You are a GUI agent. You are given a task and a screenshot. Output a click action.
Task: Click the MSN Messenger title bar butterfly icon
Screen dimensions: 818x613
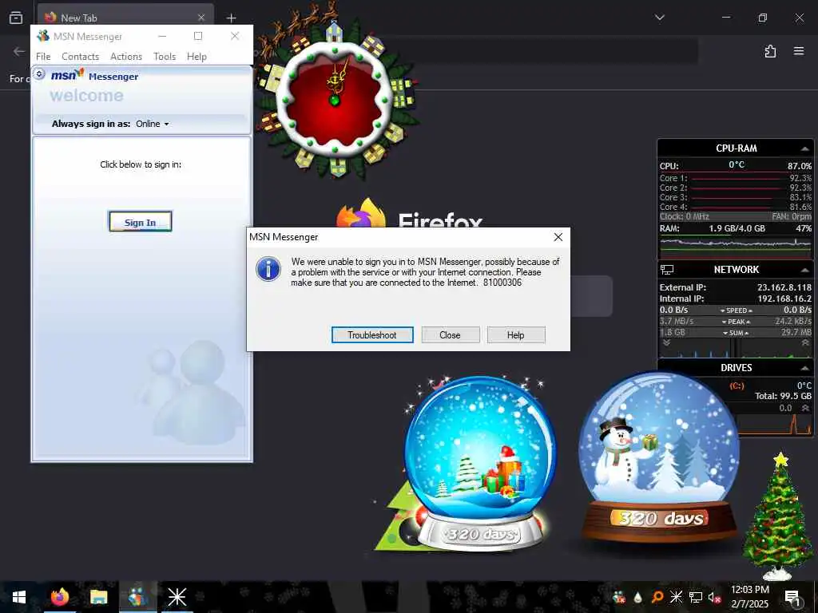43,36
